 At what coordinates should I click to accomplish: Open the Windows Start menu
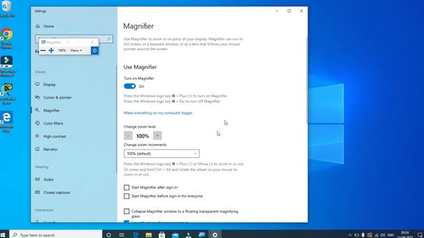[3, 235]
